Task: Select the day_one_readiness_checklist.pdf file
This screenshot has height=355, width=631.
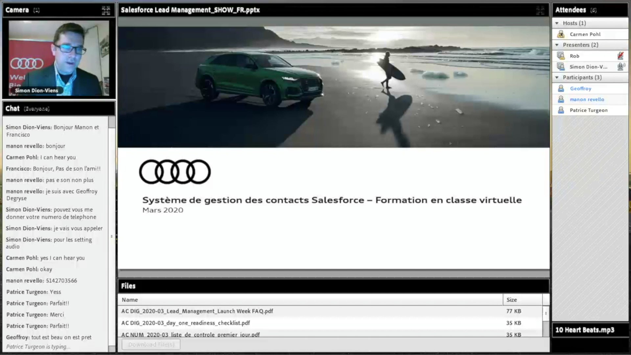Action: 330,323
